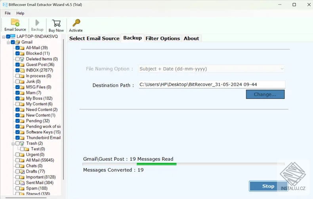Image resolution: width=313 pixels, height=199 pixels.
Task: Collapse the LAPTOP-SNDAKSVQ tree node
Action: click(x=4, y=37)
